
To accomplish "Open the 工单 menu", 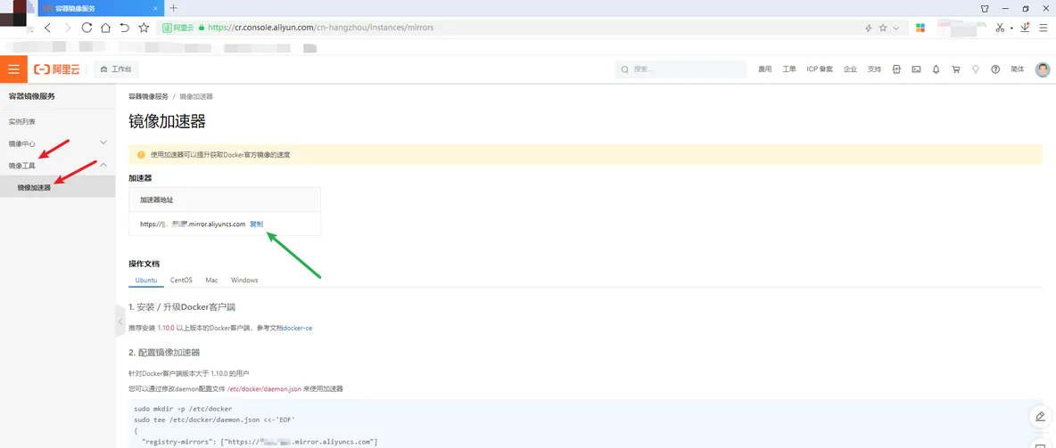I will pos(789,69).
